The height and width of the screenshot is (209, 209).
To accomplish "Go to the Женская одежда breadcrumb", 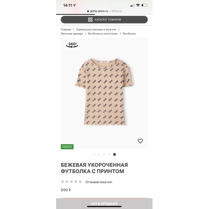I will pyautogui.click(x=72, y=34).
